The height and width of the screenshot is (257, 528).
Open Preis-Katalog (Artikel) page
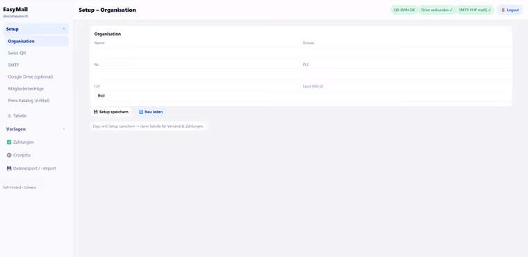(x=29, y=101)
